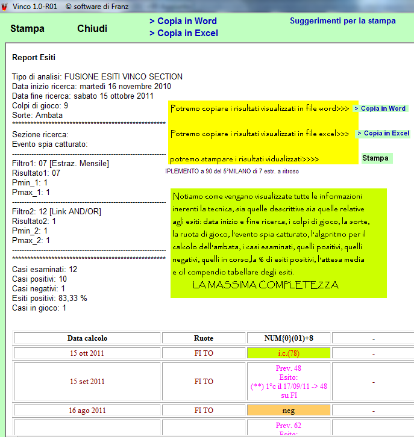414x437 pixels.
Task: Click 'Tipo di analisi: FUSIONE ESITI VINCO SECTION' line
Action: 97,76
